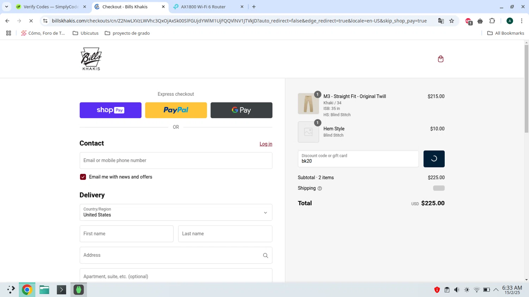Open the site information icon in address bar
Image resolution: width=529 pixels, height=297 pixels.
pyautogui.click(x=45, y=21)
